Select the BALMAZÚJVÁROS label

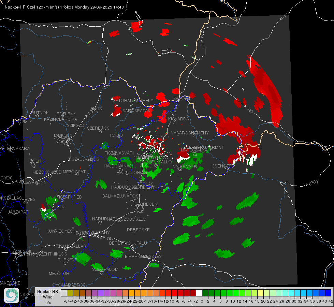(120, 196)
